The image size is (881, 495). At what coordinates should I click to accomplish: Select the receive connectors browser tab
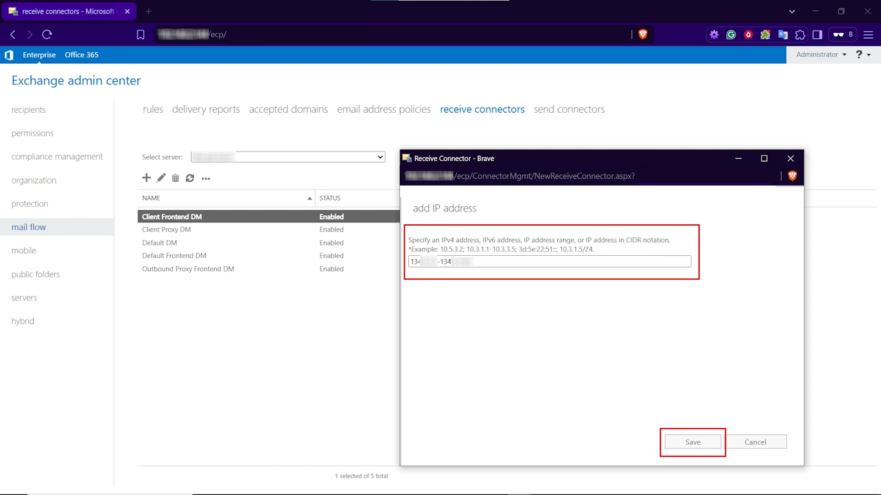[x=68, y=12]
